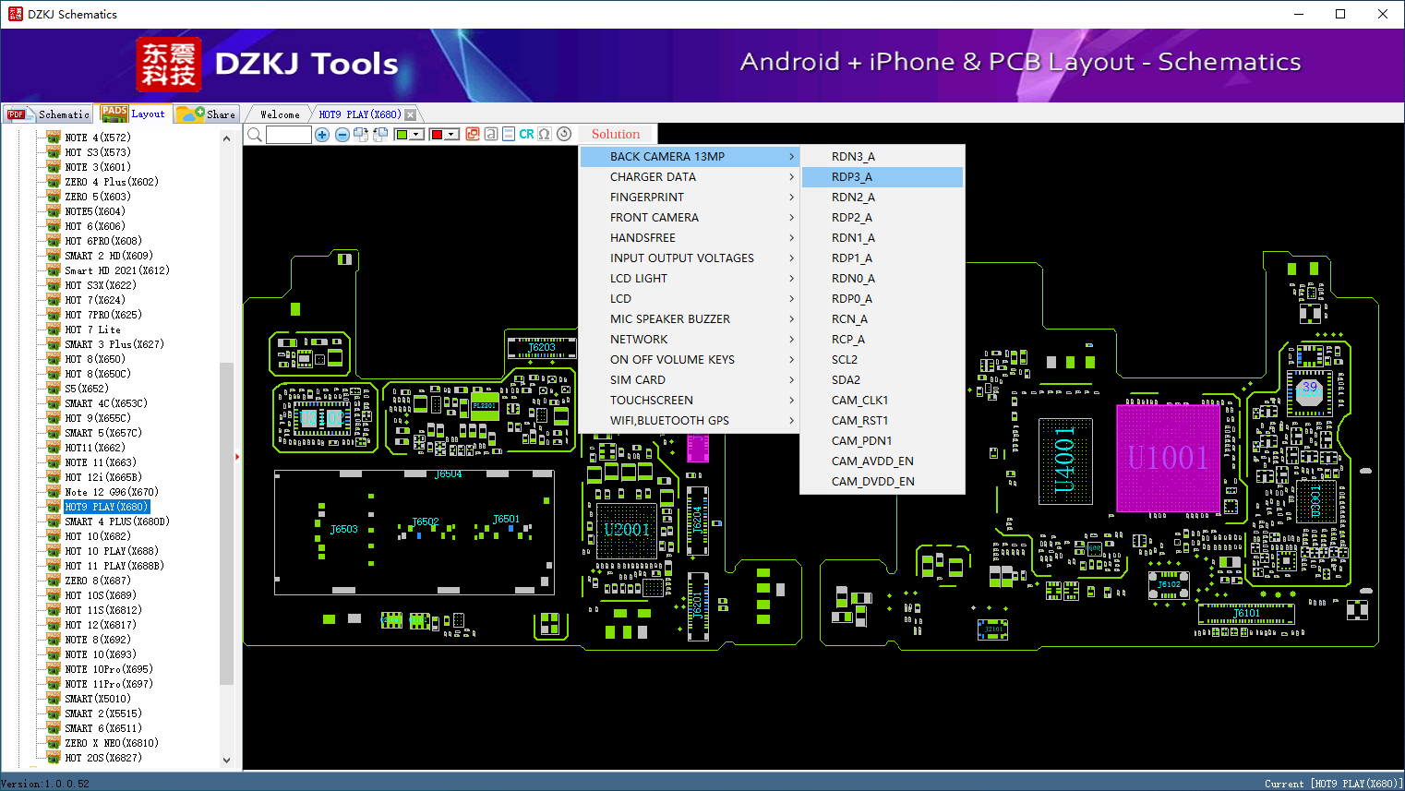Go to the Welcome tab
1405x791 pixels.
(x=280, y=114)
